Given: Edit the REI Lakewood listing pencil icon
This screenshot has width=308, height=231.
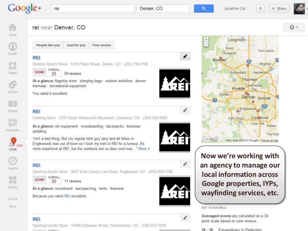Looking at the screenshot, I should click(x=185, y=110).
